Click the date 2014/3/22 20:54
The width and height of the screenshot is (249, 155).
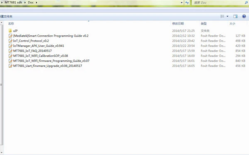pos(183,46)
